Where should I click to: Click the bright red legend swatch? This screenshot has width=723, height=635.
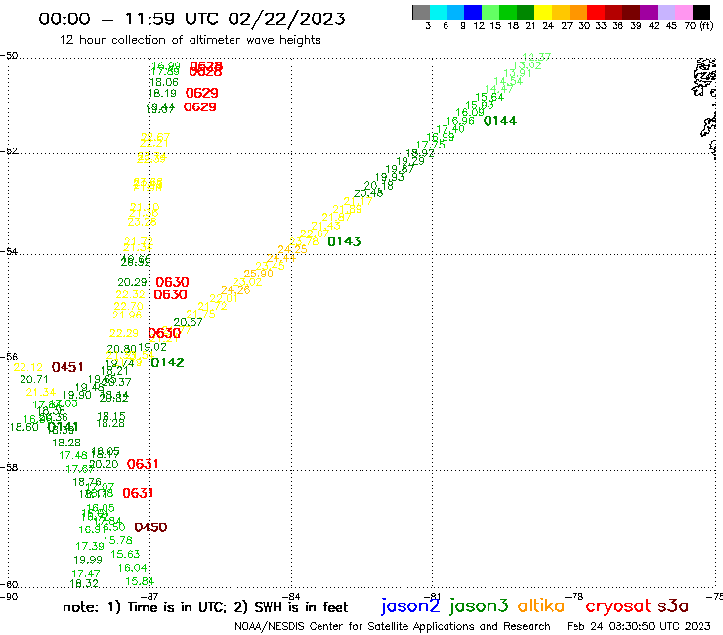(x=595, y=12)
